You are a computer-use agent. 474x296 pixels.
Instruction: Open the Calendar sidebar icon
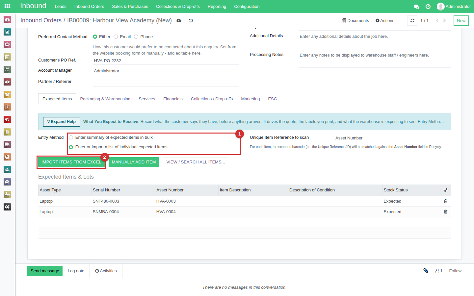7,57
